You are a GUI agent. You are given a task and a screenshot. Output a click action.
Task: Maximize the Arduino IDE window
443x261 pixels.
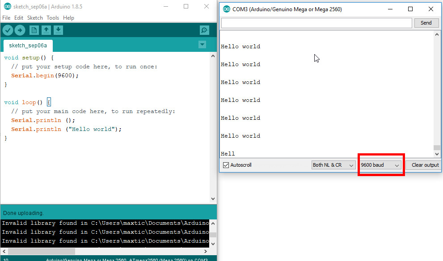[186, 6]
